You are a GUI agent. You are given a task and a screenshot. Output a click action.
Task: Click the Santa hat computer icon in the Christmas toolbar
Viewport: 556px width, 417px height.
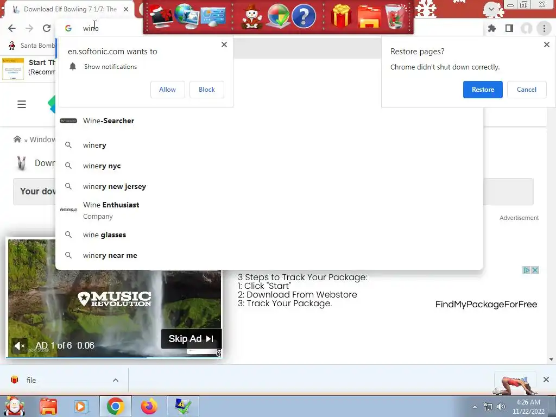[x=160, y=16]
